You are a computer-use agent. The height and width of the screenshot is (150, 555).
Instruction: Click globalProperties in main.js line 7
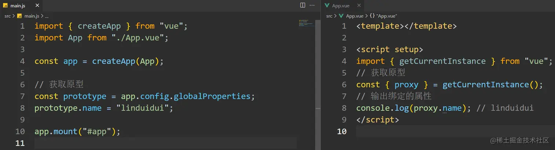coord(212,96)
